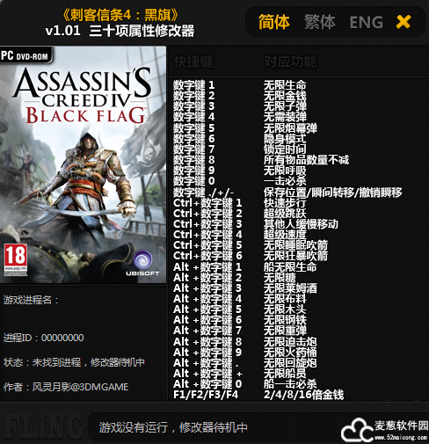Click the 麦葱软件网 cloud logo
This screenshot has width=429, height=444.
pyautogui.click(x=385, y=430)
